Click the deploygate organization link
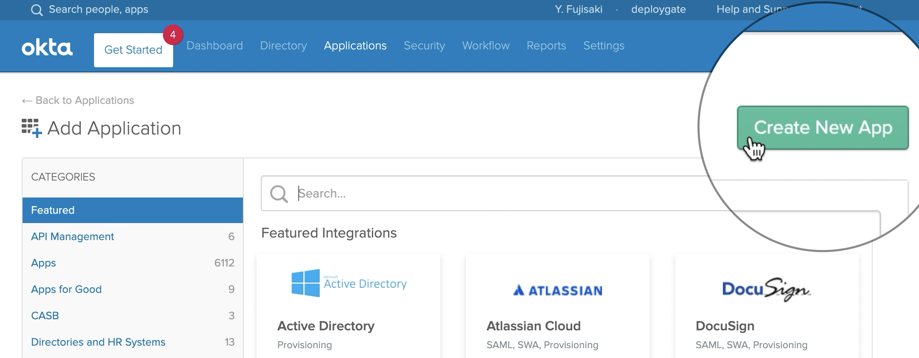The width and height of the screenshot is (919, 358). [658, 9]
